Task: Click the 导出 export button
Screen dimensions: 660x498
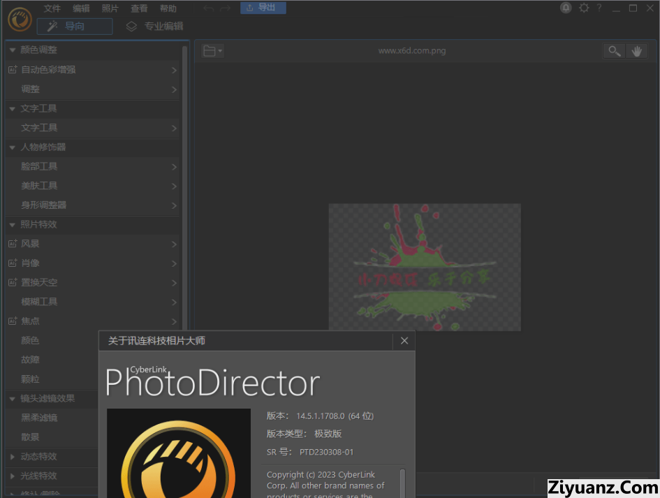Action: click(263, 8)
